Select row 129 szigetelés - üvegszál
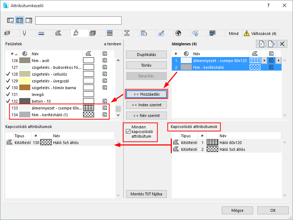This screenshot has width=293, height=220. (60, 81)
